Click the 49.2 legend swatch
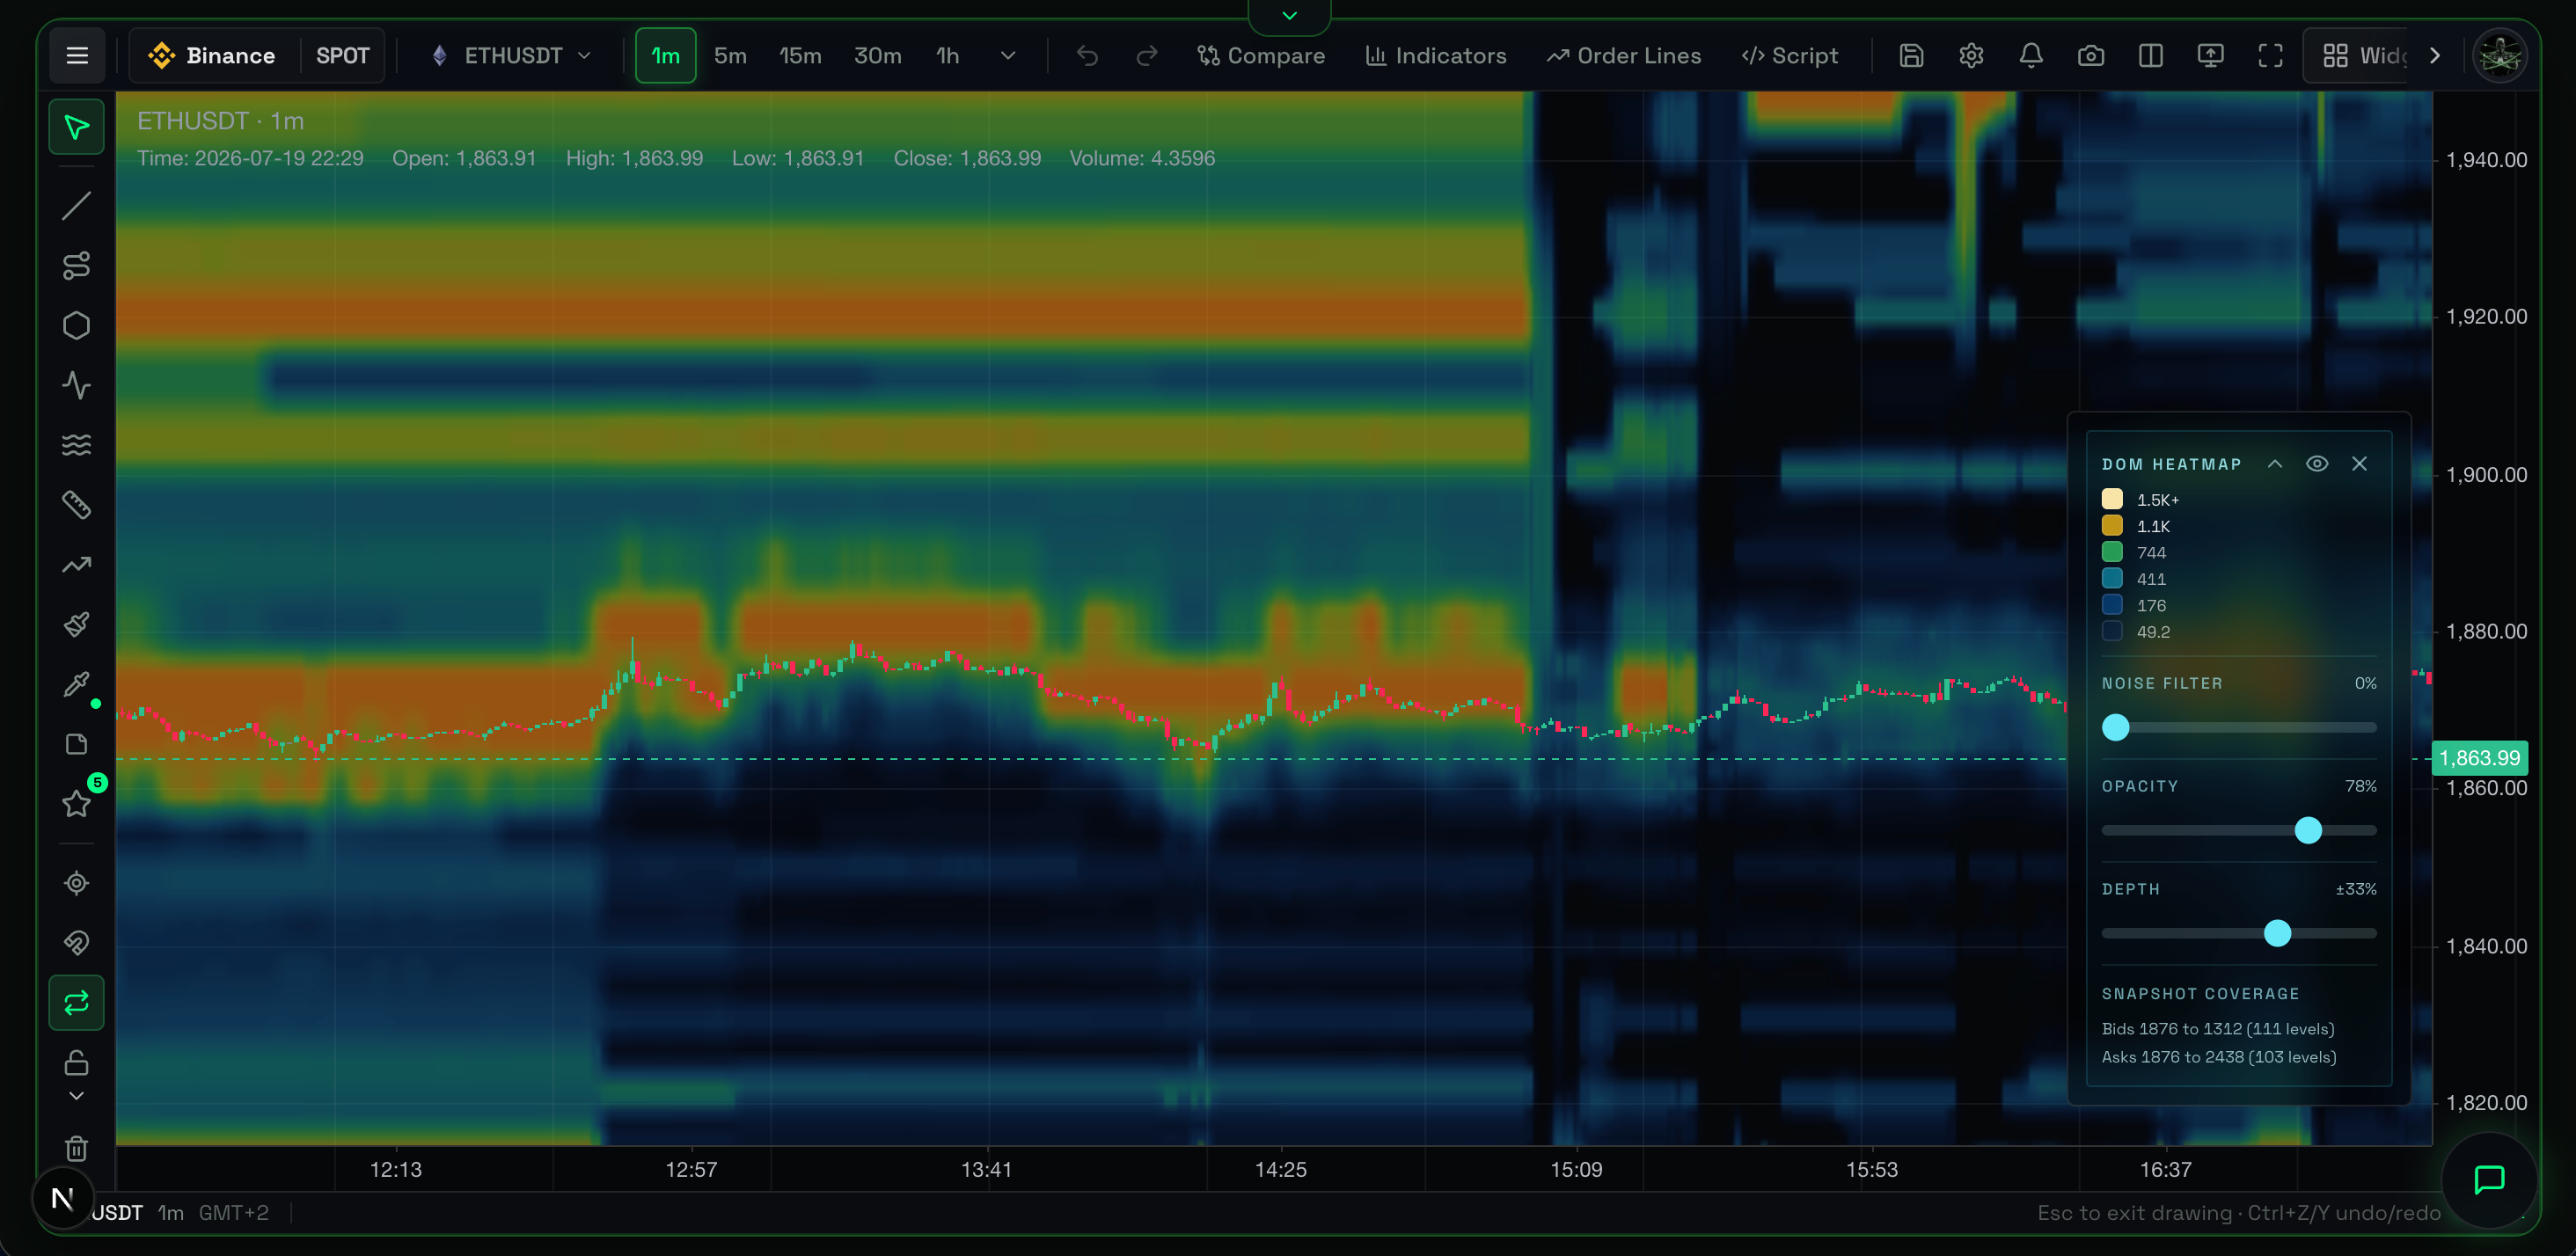 2112,631
